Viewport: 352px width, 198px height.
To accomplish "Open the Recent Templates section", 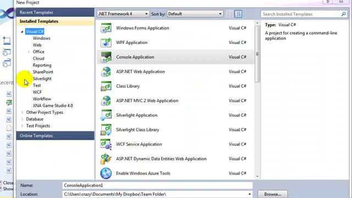I will click(x=55, y=12).
